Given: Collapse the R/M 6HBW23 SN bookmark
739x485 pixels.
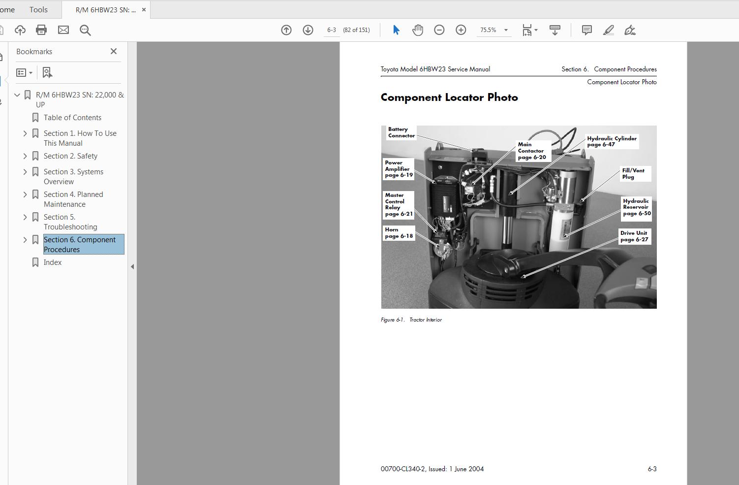Looking at the screenshot, I should click(17, 95).
